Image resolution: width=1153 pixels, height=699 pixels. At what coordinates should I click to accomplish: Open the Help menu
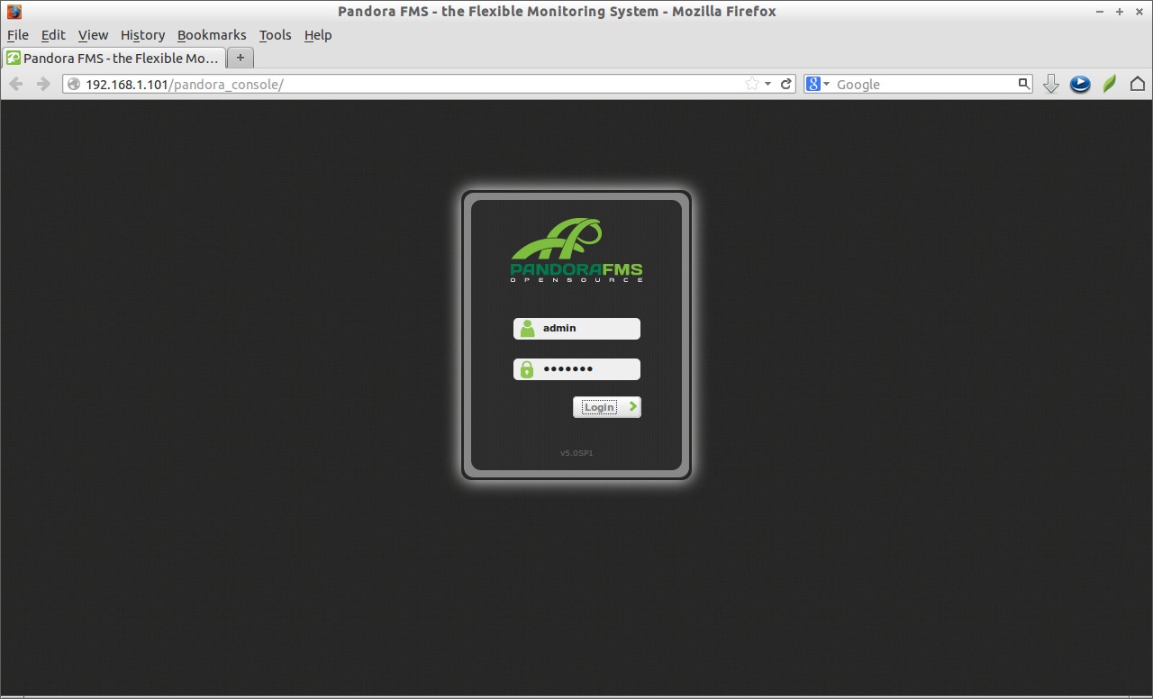(318, 35)
